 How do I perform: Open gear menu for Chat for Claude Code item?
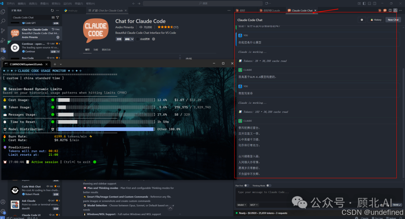click(58, 37)
